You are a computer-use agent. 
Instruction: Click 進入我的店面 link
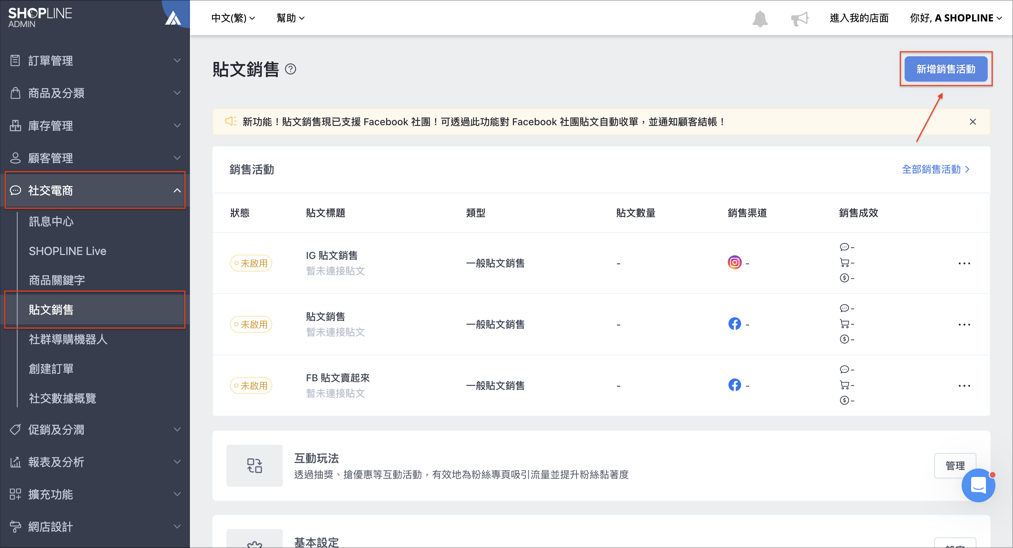[859, 18]
